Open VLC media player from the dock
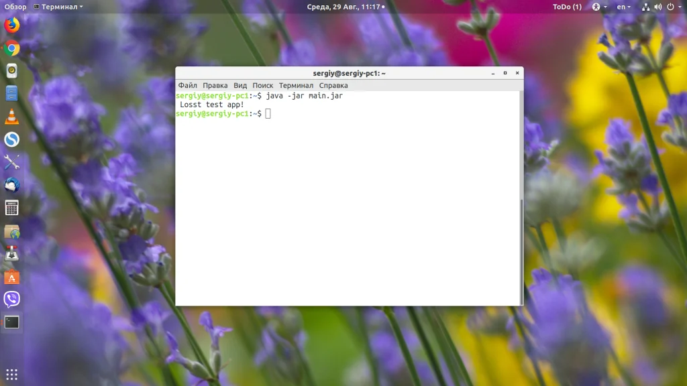This screenshot has height=386, width=687. coord(12,117)
